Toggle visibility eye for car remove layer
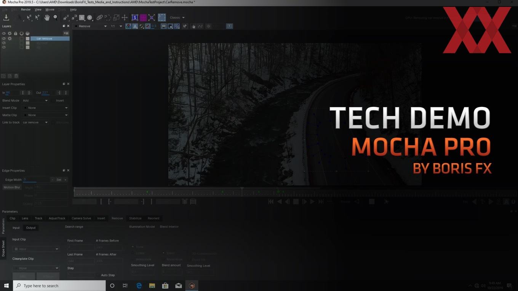518x291 pixels. [4, 38]
